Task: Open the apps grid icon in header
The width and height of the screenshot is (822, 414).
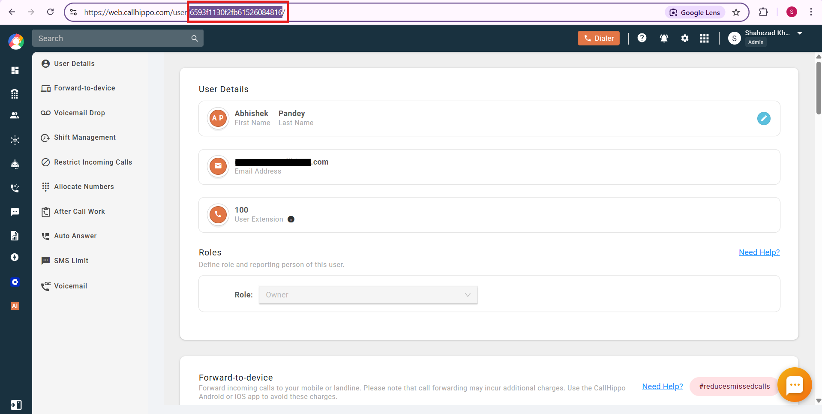Action: (705, 39)
